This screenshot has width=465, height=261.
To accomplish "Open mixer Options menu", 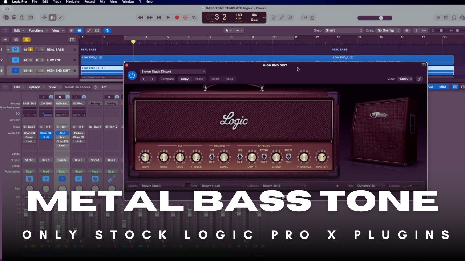I will click(36, 87).
